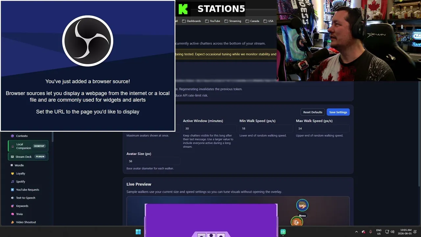Screen dimensions: 421x237
Task: Click the Max Walk Speed field
Action: pyautogui.click(x=323, y=128)
